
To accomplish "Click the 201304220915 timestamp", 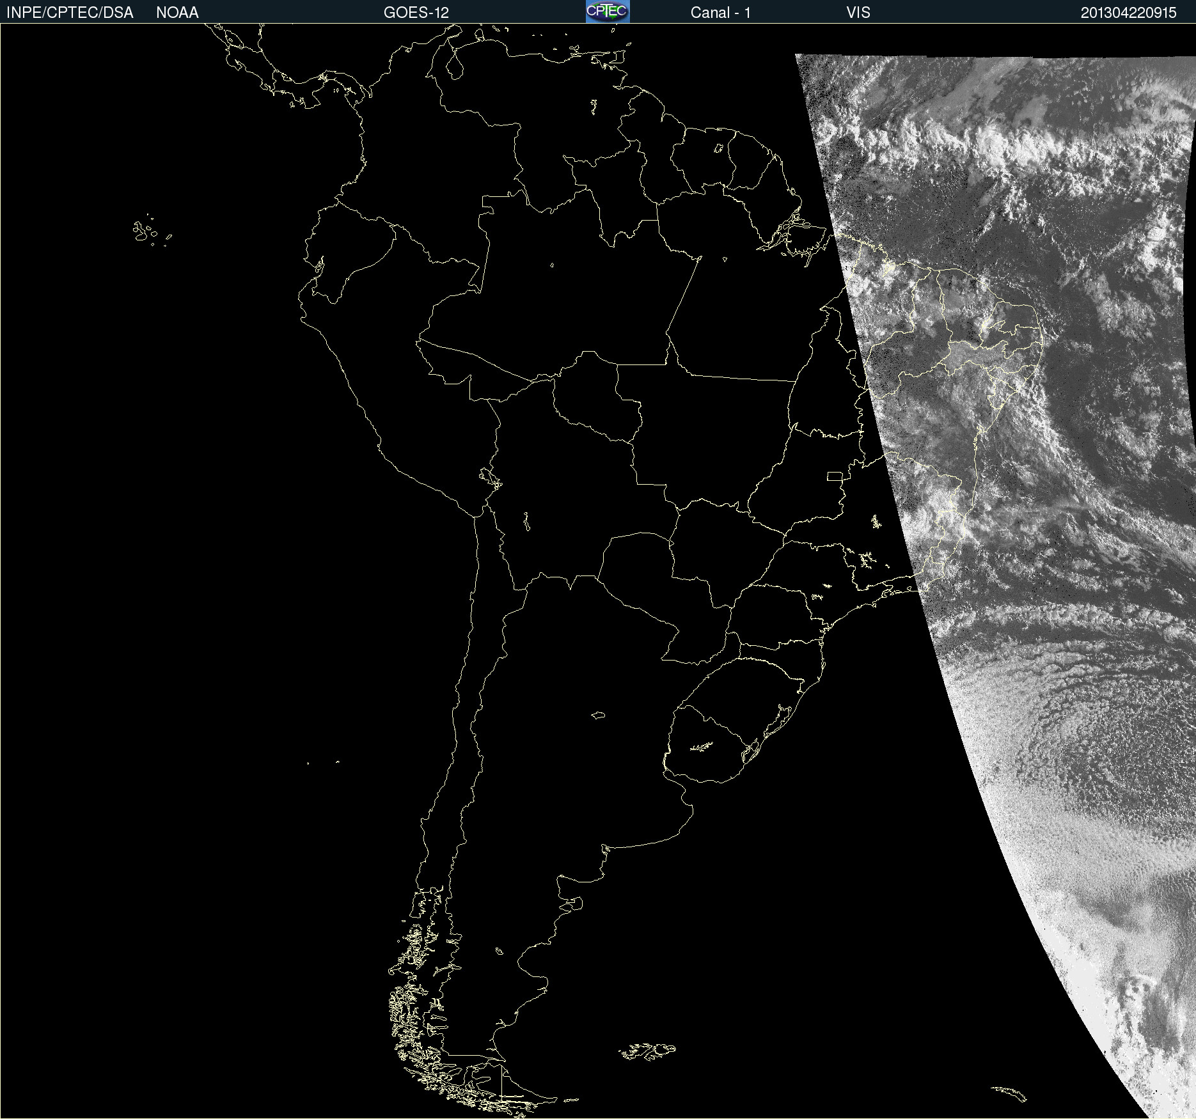I will (x=1128, y=13).
